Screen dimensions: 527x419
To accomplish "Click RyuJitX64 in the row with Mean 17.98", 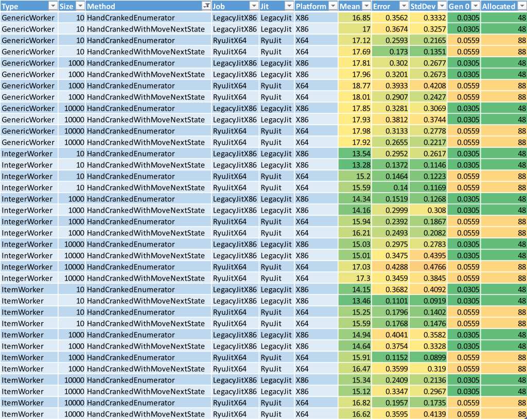I will click(230, 131).
